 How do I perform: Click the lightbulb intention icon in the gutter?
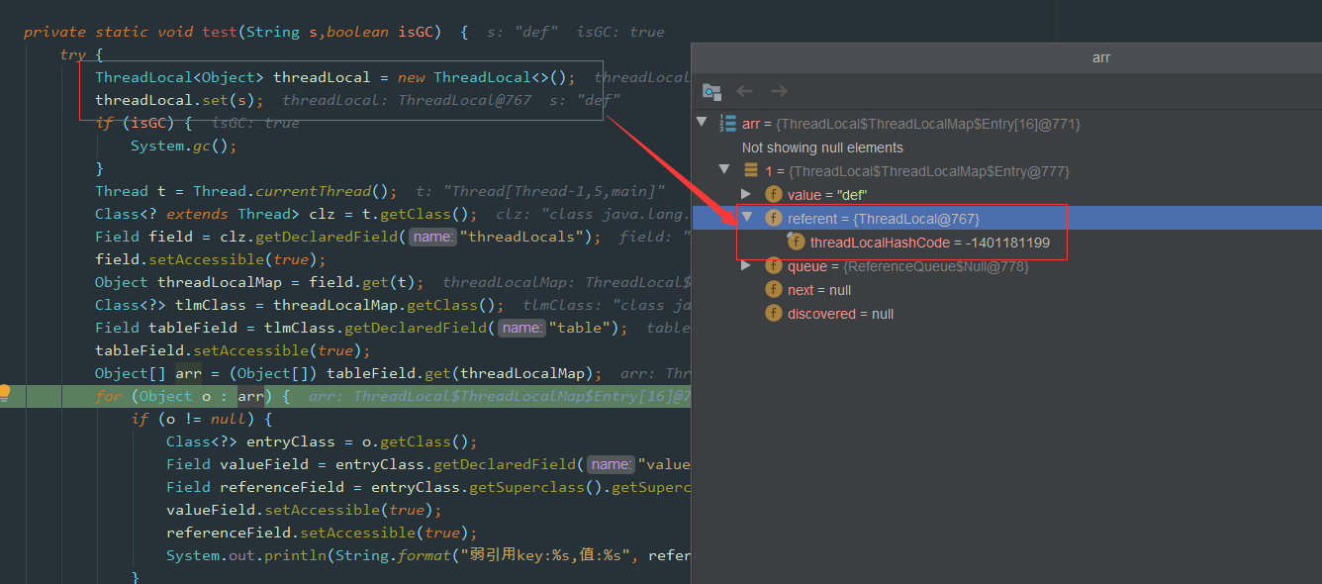point(5,393)
